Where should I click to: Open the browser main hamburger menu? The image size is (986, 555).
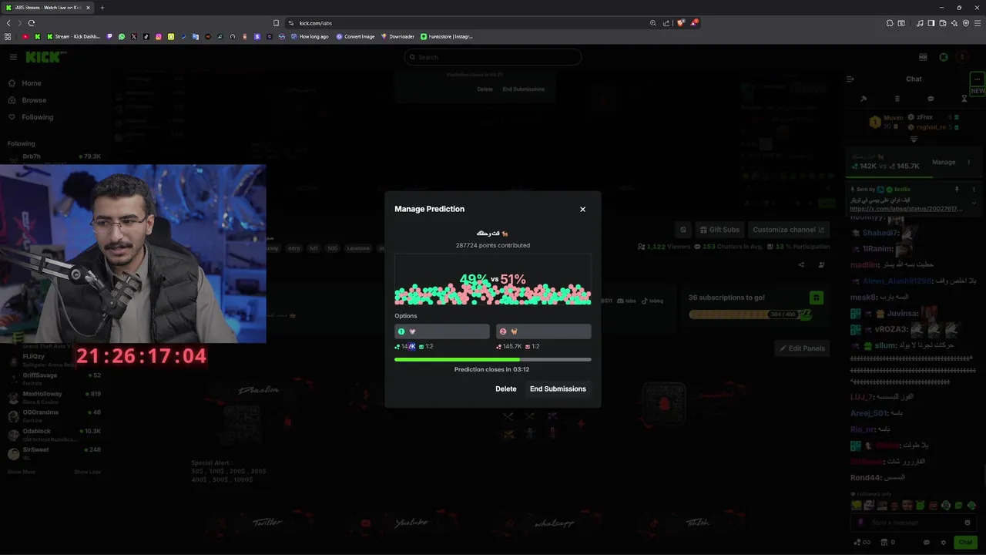point(978,23)
